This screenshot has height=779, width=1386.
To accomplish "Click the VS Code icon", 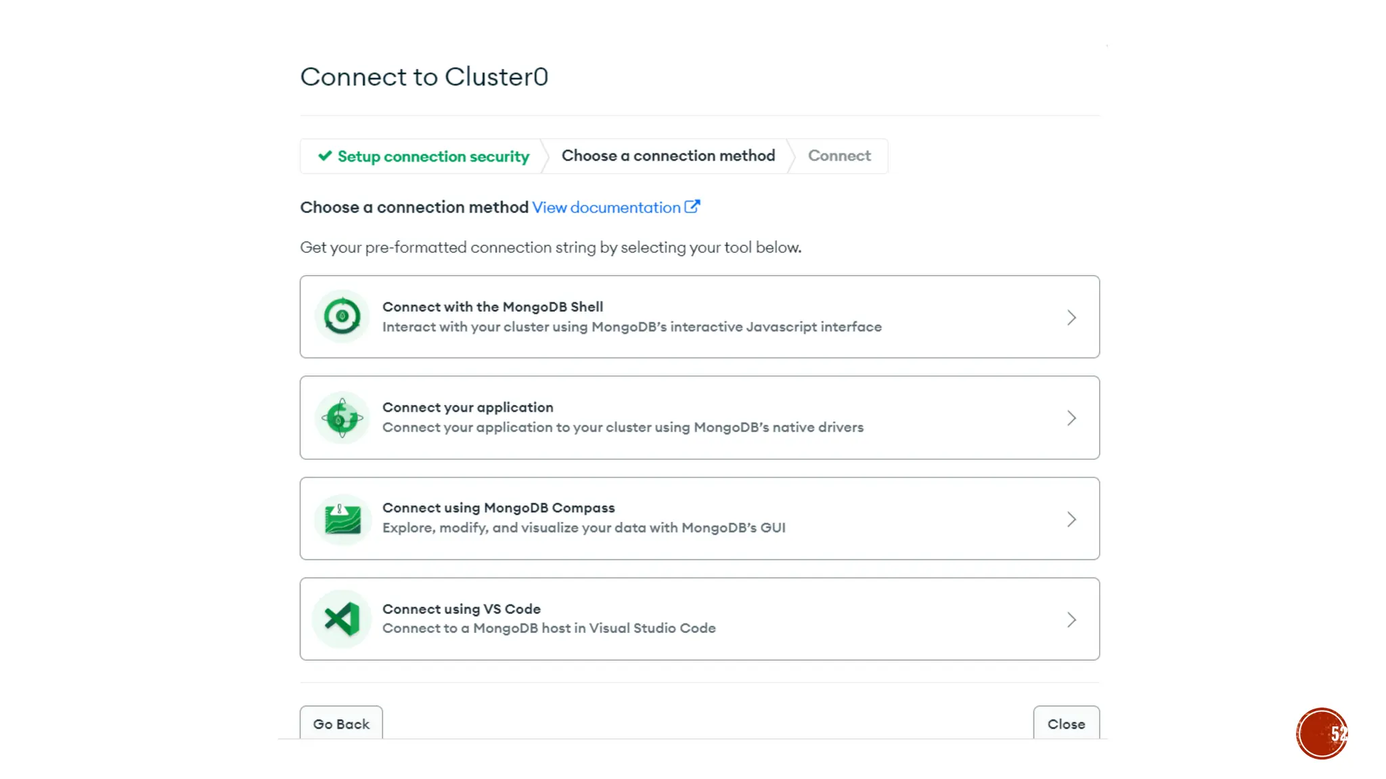I will (342, 619).
